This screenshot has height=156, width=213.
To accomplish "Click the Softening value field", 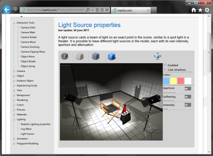I will point(188,97).
